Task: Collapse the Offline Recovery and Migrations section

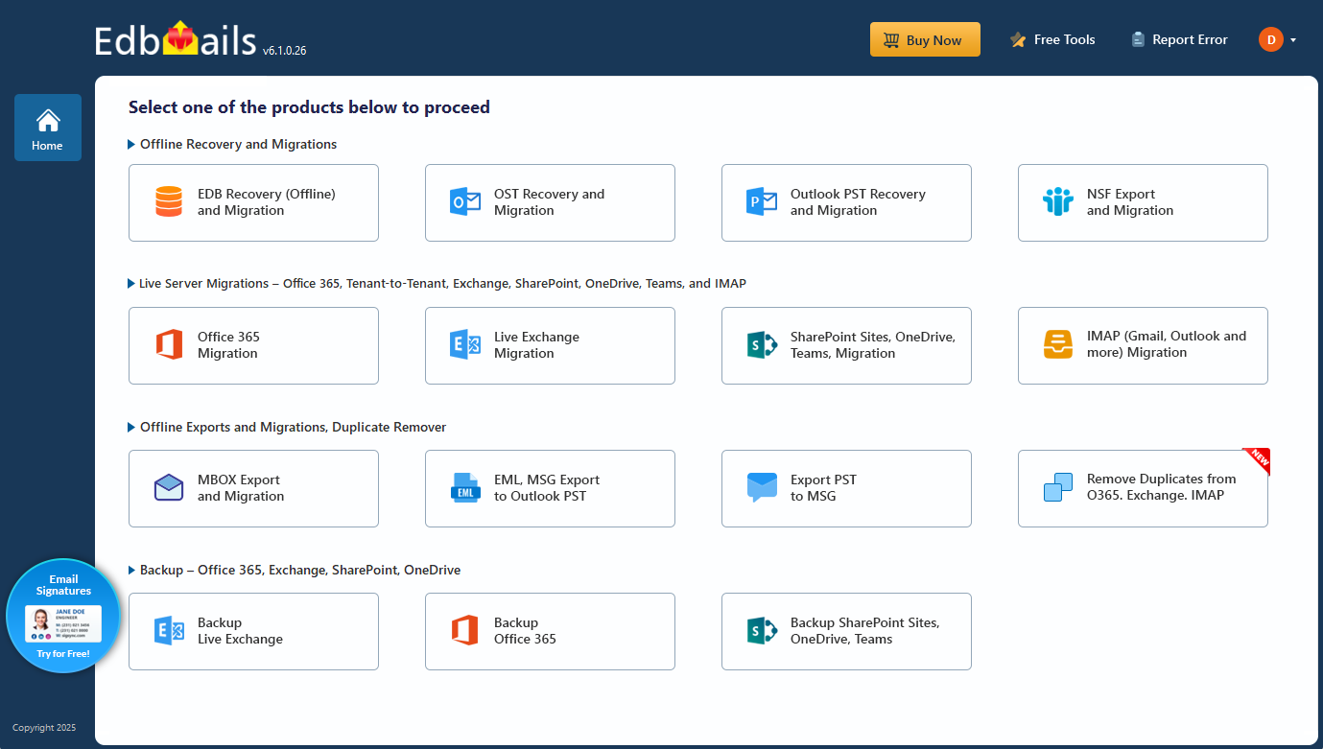Action: pyautogui.click(x=131, y=144)
